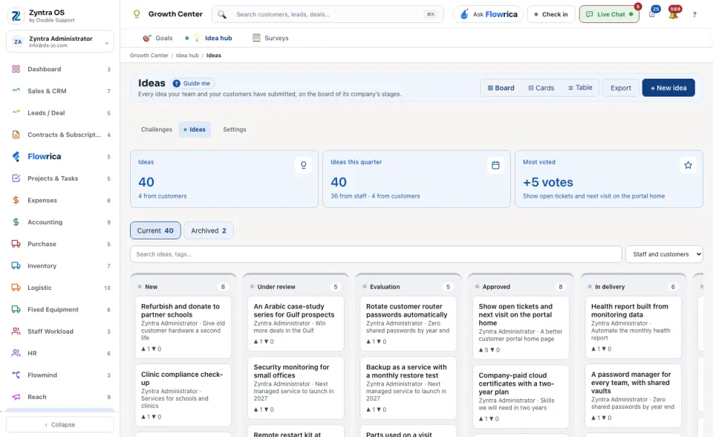This screenshot has height=437, width=713.
Task: Open the Expenses sidebar icon
Action: [x=16, y=201]
